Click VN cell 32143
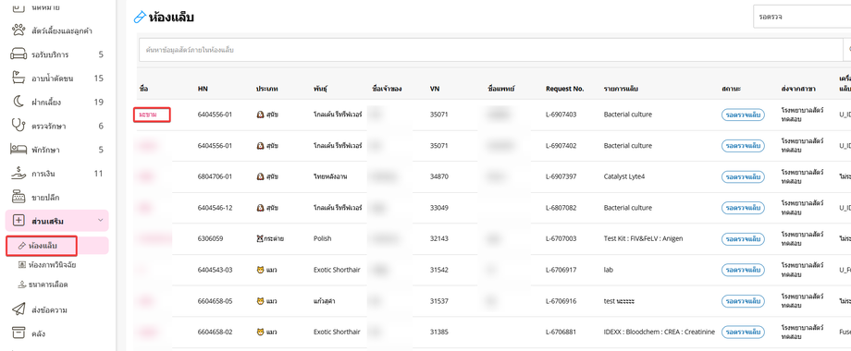The image size is (851, 351). 439,238
